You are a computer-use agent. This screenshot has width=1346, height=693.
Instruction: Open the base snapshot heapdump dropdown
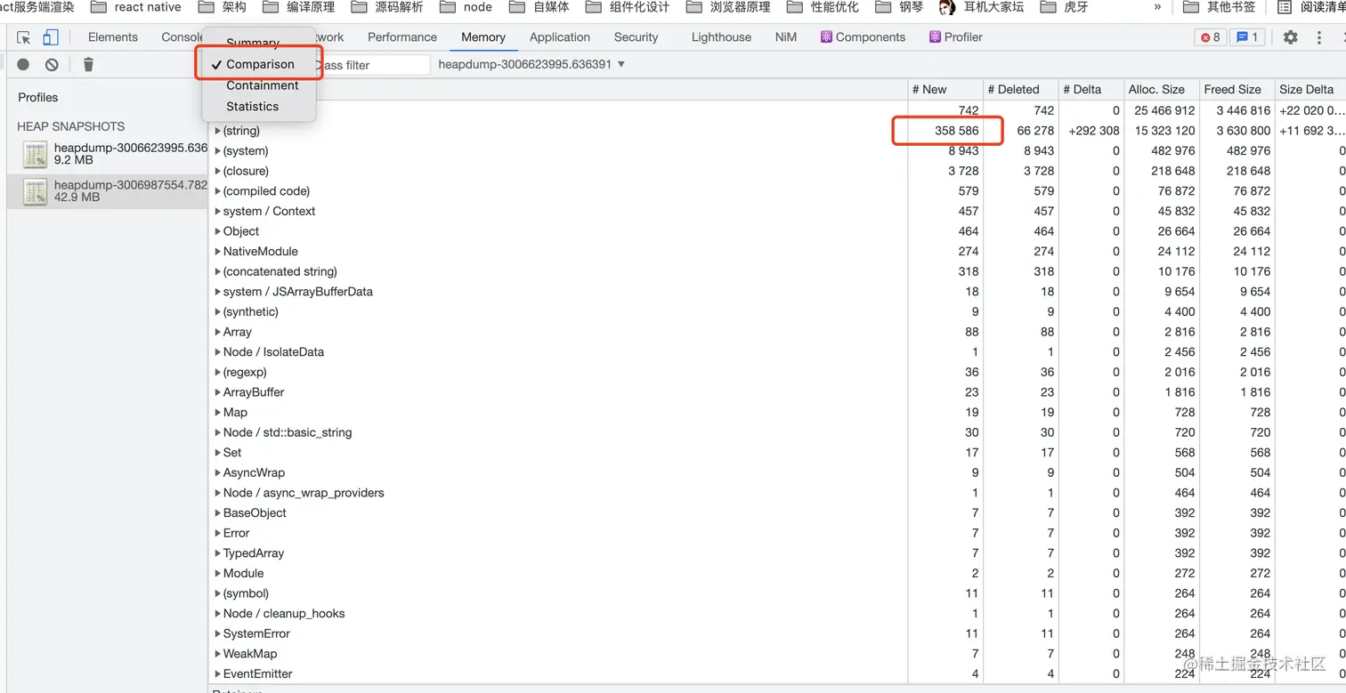tap(531, 64)
